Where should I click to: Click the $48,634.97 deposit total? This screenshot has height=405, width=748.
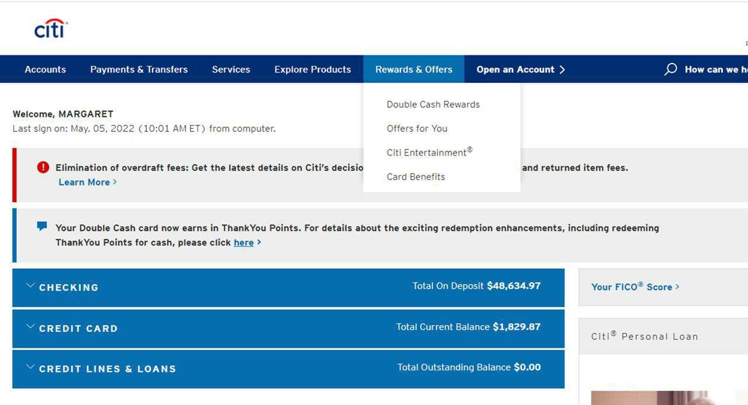click(514, 286)
